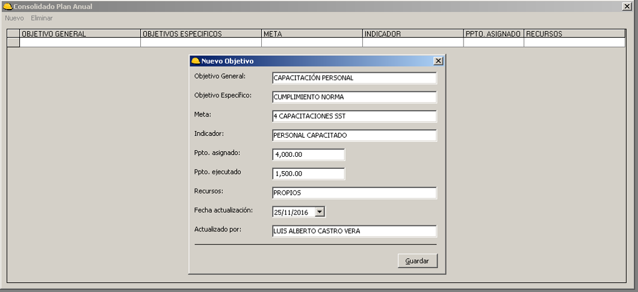
Task: Click the OBJETIVOS ESPECIFICOS column header
Action: [x=200, y=34]
